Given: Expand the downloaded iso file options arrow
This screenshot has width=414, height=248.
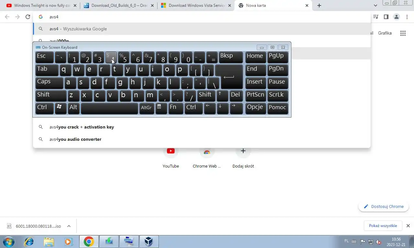Looking at the screenshot, I should coord(69,226).
